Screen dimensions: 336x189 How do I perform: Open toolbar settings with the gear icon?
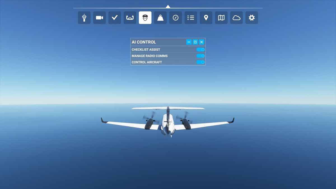click(251, 17)
